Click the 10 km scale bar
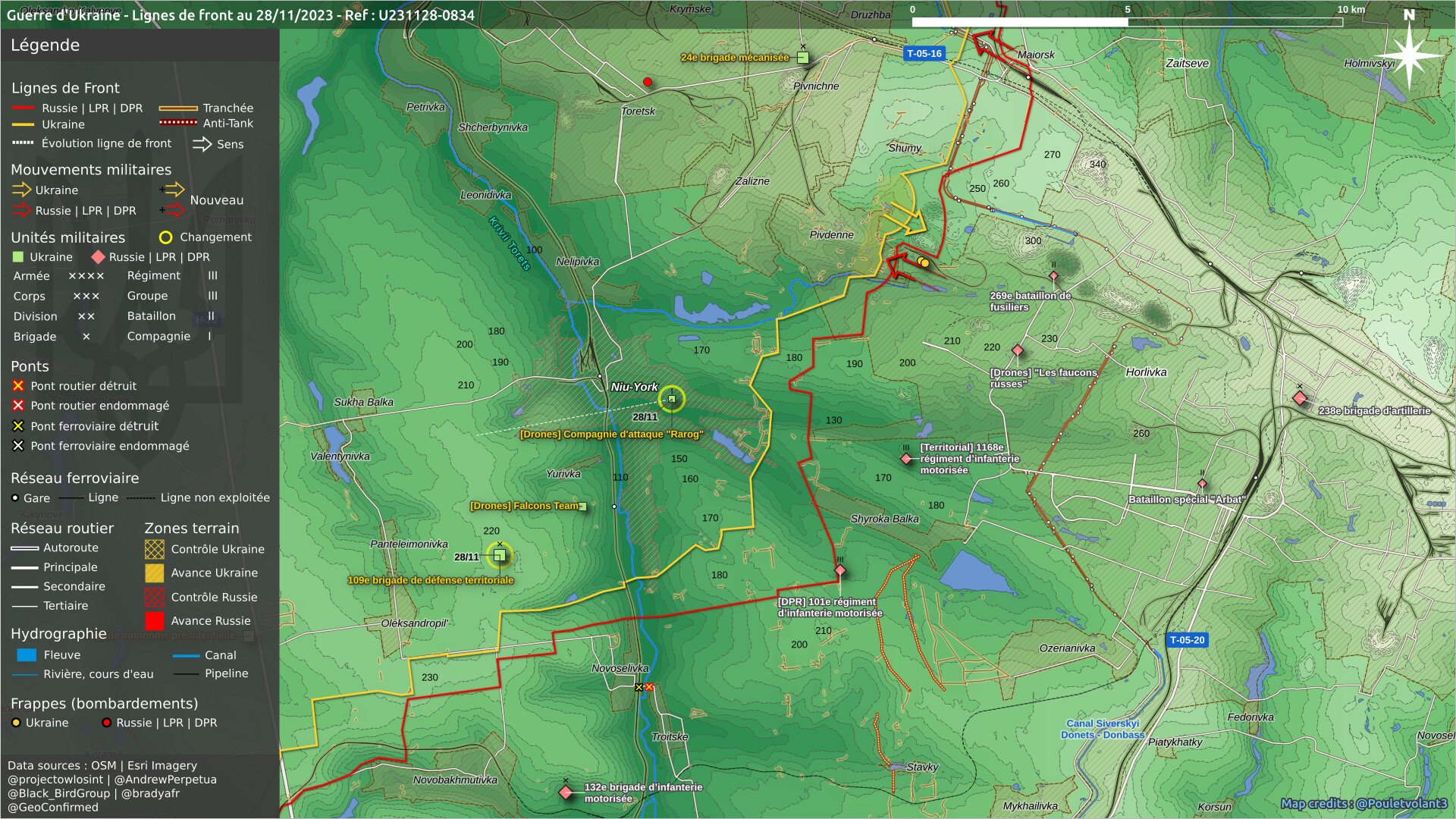Viewport: 1456px width, 819px height. tap(1127, 21)
